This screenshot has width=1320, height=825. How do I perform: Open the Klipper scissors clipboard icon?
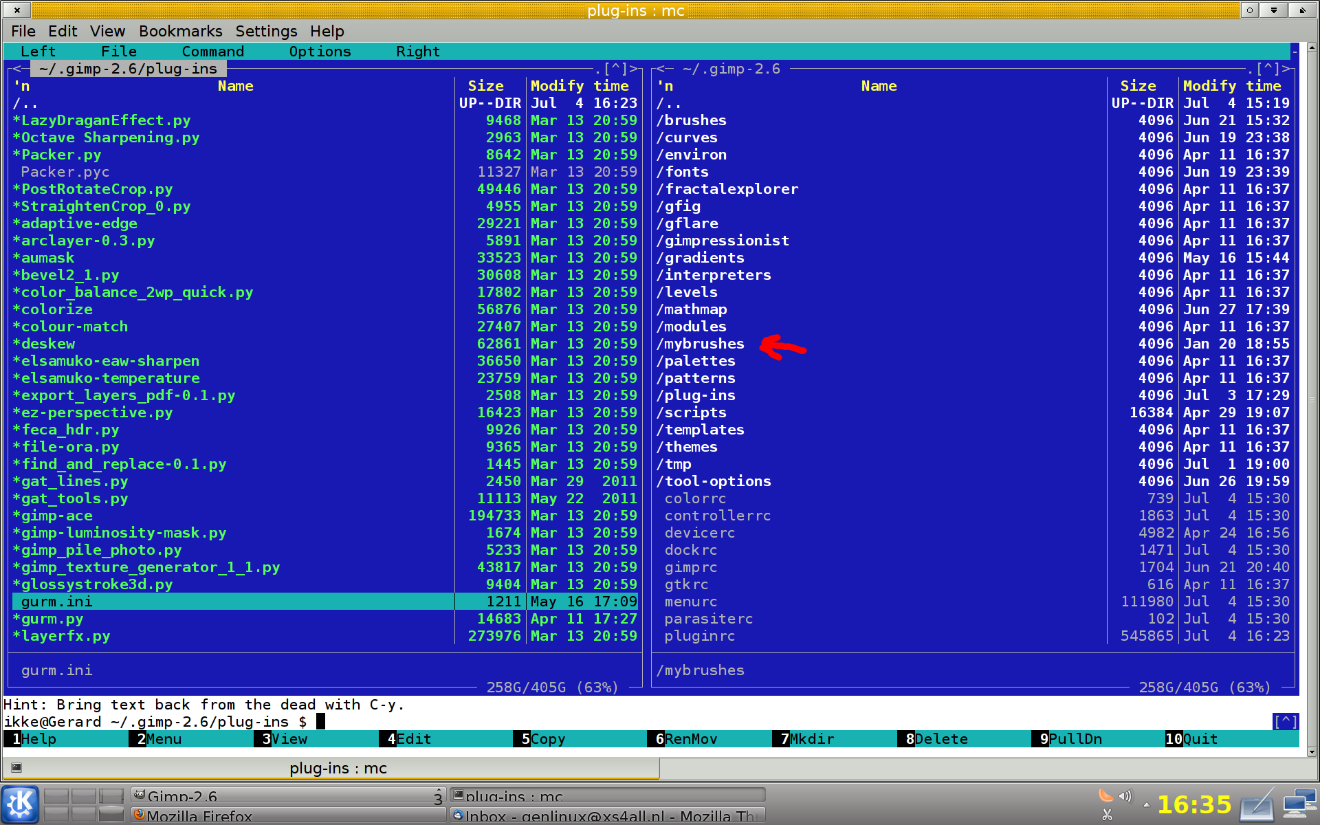(1106, 814)
